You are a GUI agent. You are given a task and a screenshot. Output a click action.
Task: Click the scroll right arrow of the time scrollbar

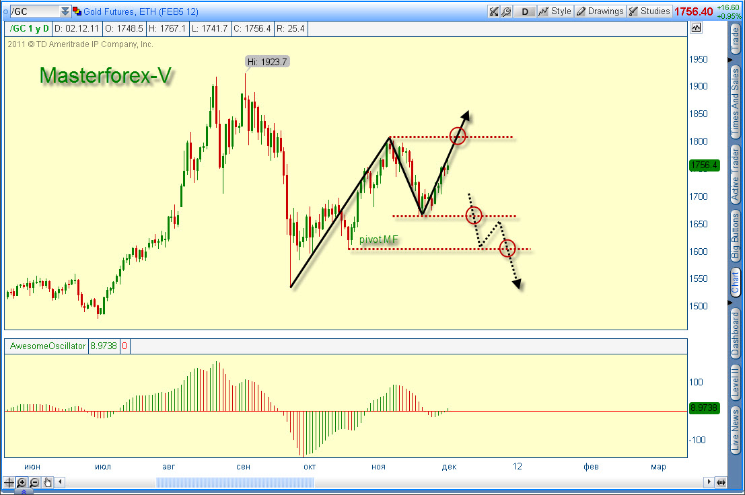709,482
